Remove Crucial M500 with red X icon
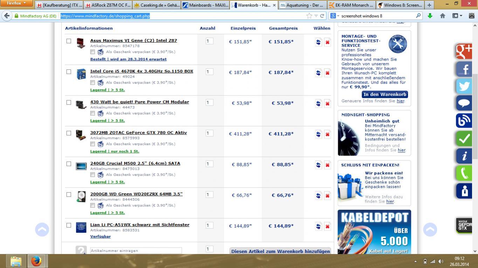 (x=327, y=165)
